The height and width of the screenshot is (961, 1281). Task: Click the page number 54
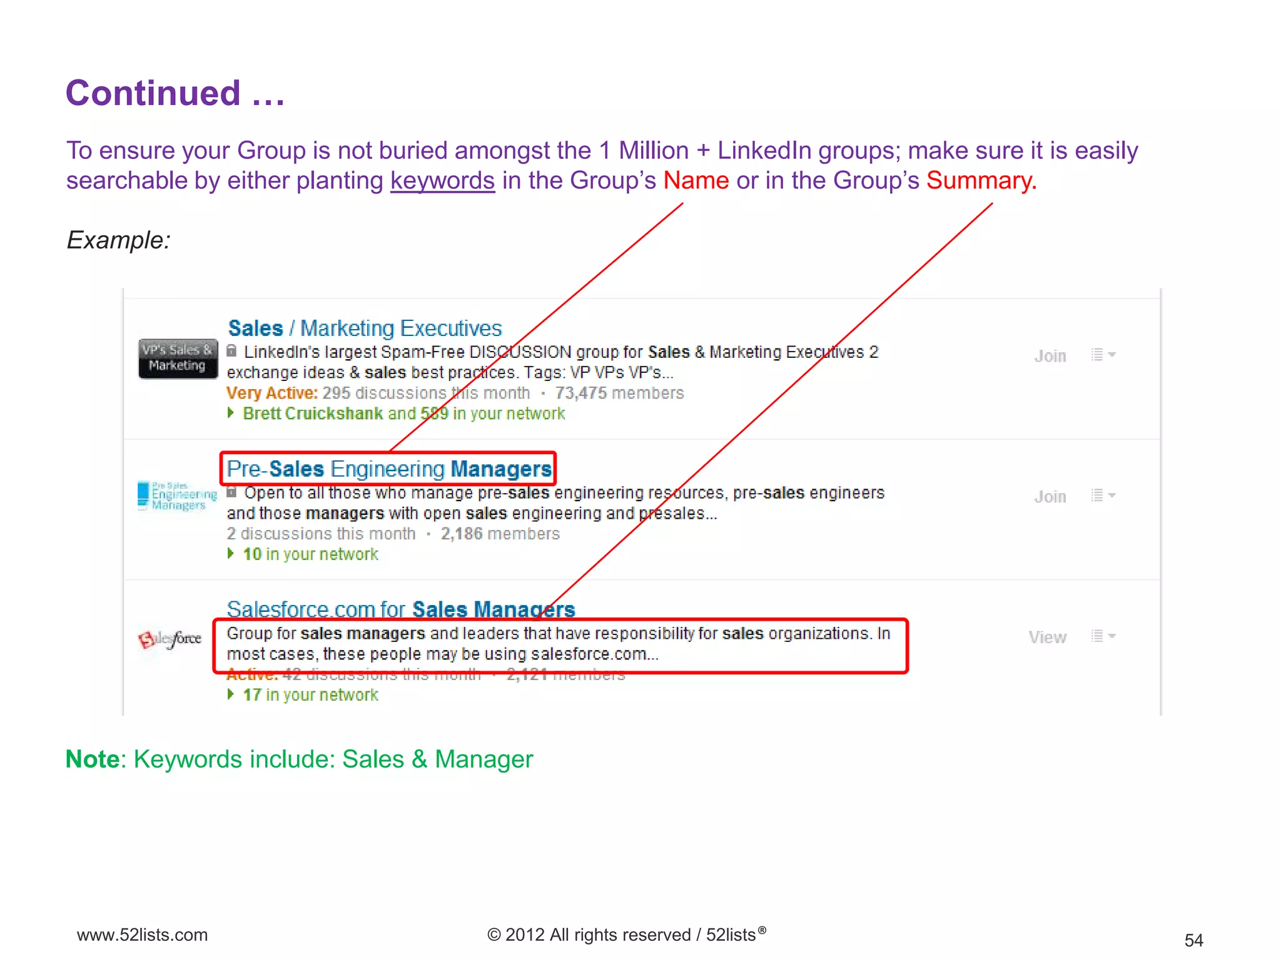(x=1193, y=940)
